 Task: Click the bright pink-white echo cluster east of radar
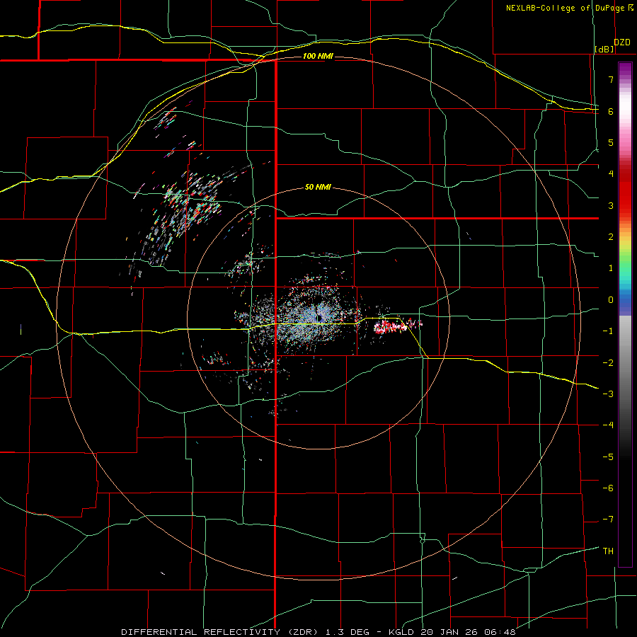[x=397, y=326]
